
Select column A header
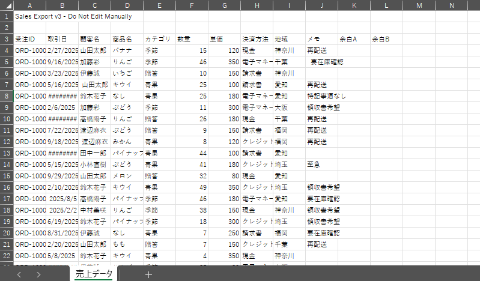pyautogui.click(x=29, y=5)
